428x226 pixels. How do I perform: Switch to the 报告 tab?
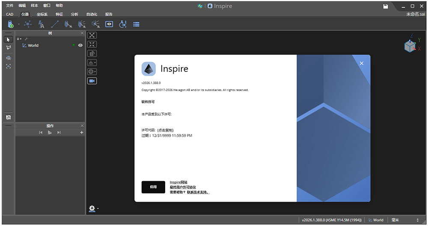109,14
